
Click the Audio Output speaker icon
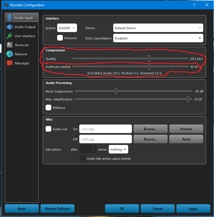click(10, 27)
